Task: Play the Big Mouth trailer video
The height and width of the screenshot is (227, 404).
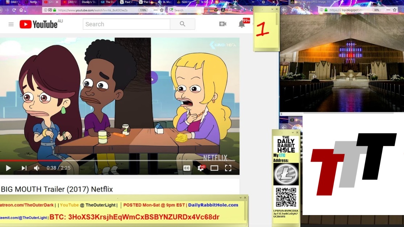Action: 8,168
